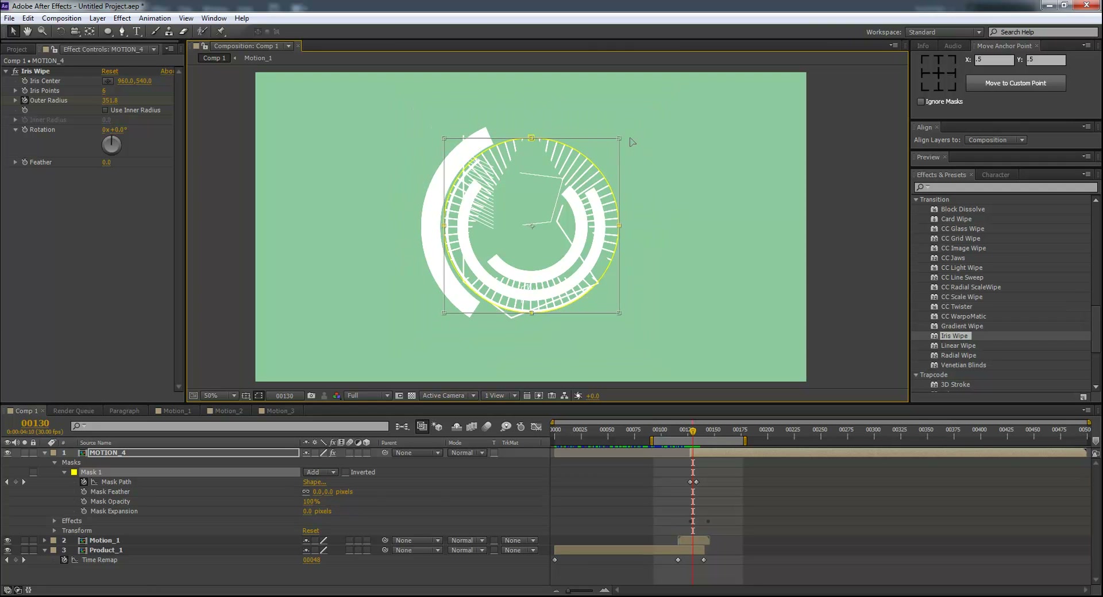
Task: Select the Eraser tool
Action: click(183, 31)
